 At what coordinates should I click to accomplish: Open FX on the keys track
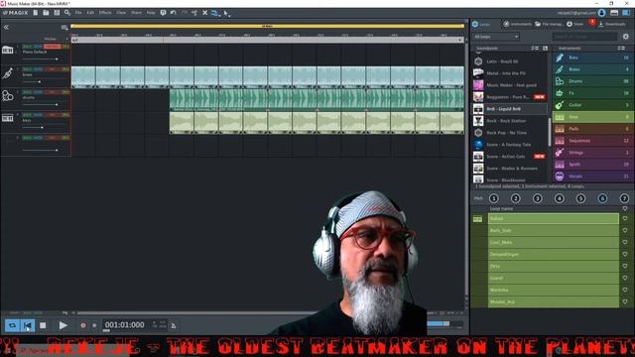65,115
